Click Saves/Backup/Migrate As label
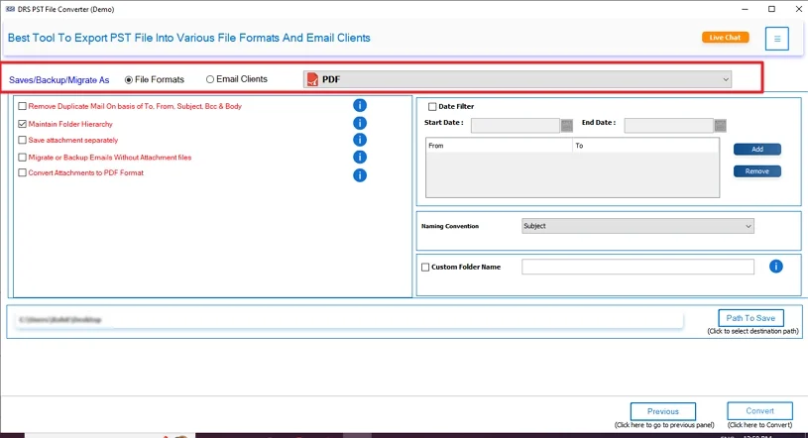Image resolution: width=808 pixels, height=438 pixels. pyautogui.click(x=58, y=80)
